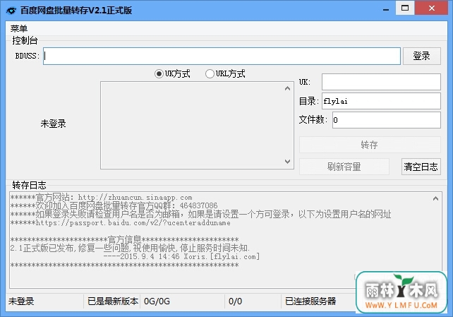This screenshot has height=317, width=453.
Task: Click the QQ群 464837086 log line
Action: [114, 205]
